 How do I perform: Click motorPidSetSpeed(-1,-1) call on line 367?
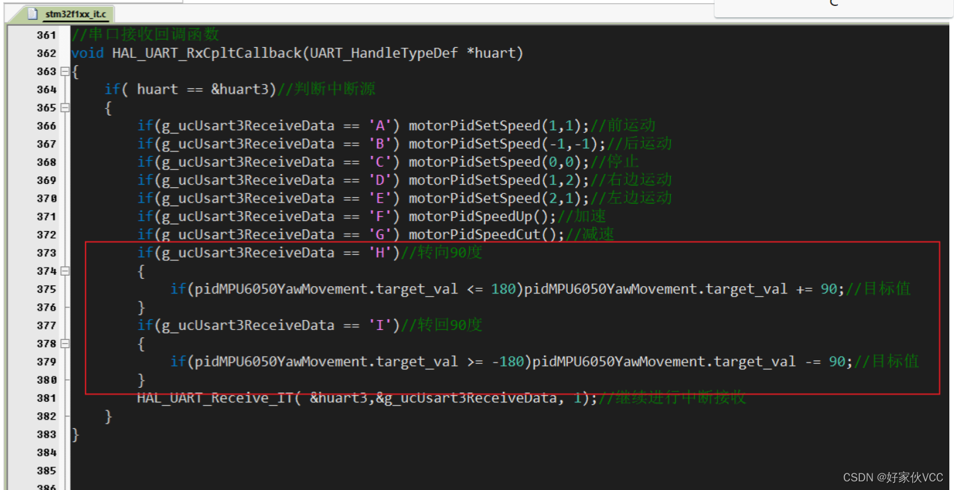point(503,143)
